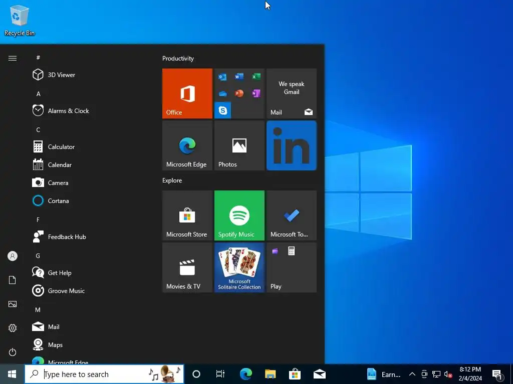513x384 pixels.
Task: Open the Play folder tile
Action: click(x=292, y=267)
